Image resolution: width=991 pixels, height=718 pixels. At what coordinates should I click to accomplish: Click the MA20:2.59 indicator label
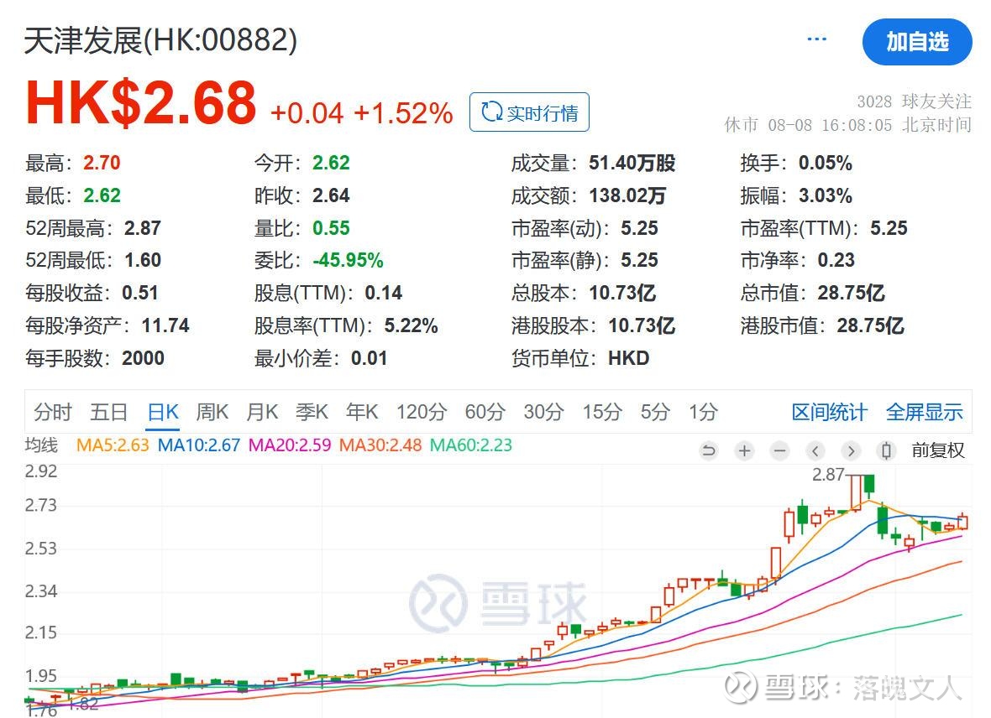coord(290,445)
